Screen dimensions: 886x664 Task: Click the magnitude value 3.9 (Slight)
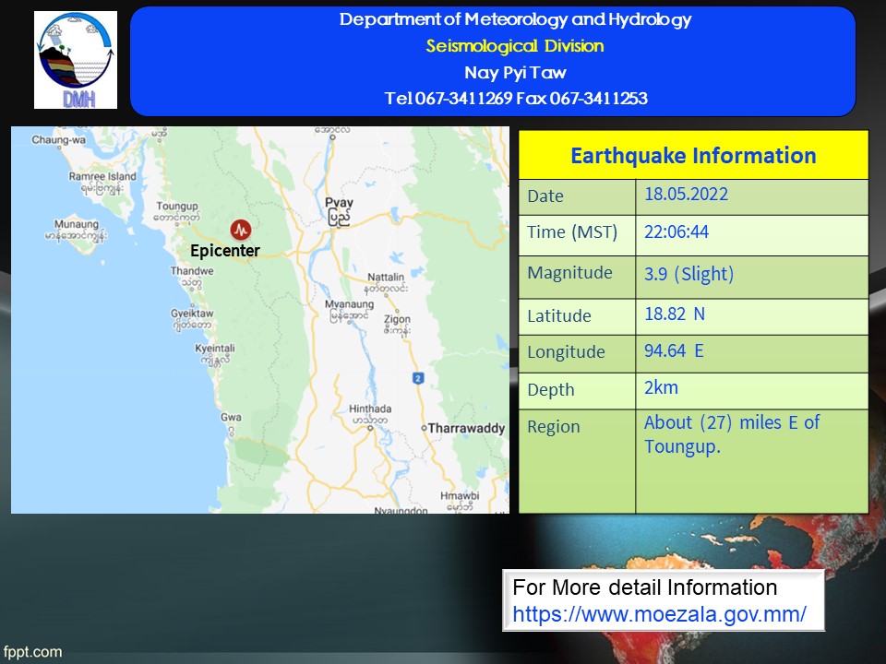[688, 274]
